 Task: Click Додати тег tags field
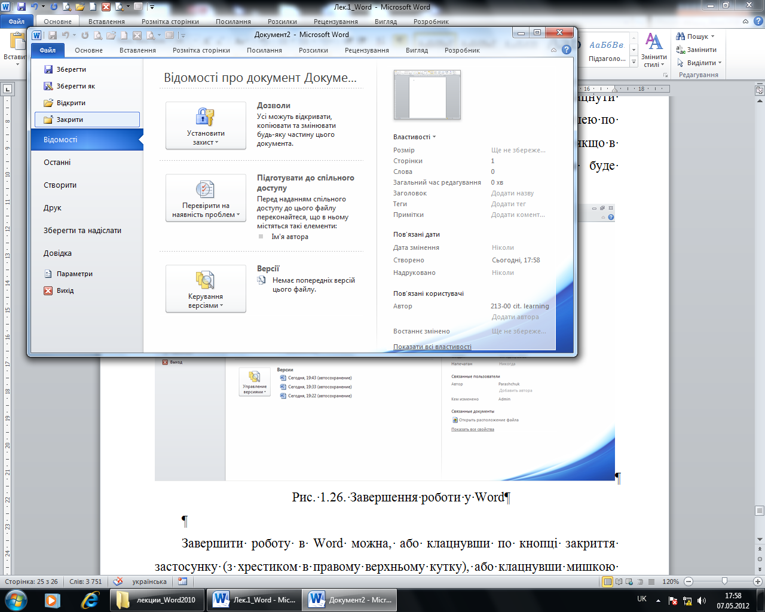coord(509,204)
